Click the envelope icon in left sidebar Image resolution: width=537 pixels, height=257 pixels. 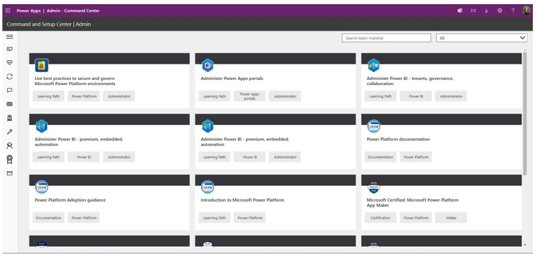tap(10, 173)
